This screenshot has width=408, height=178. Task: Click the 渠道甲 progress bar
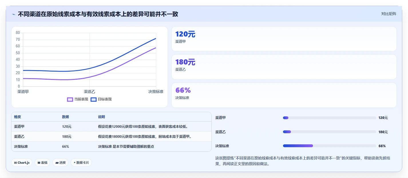pyautogui.click(x=329, y=118)
